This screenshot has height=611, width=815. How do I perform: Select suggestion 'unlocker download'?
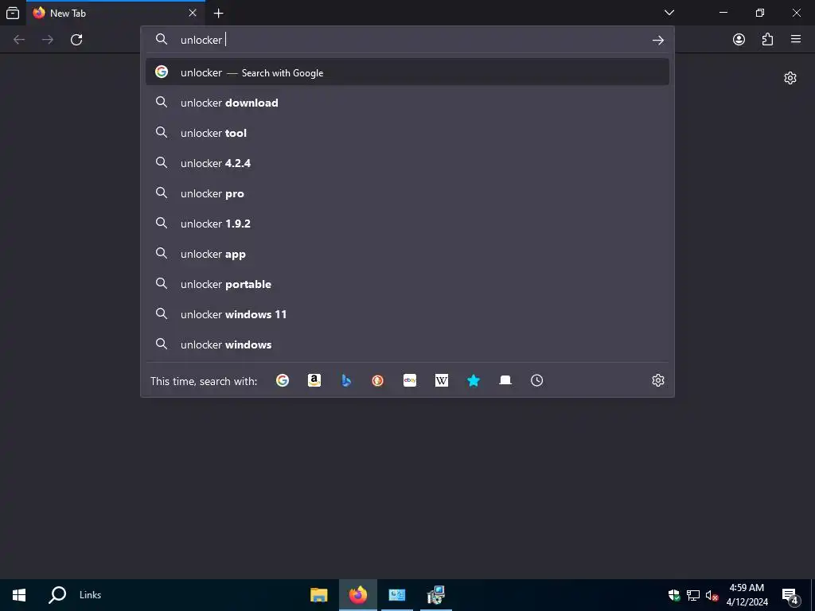tap(407, 103)
